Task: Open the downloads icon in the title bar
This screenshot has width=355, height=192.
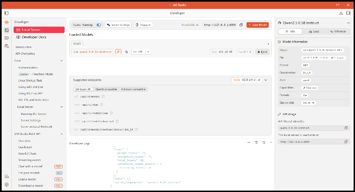Action: click(x=341, y=13)
